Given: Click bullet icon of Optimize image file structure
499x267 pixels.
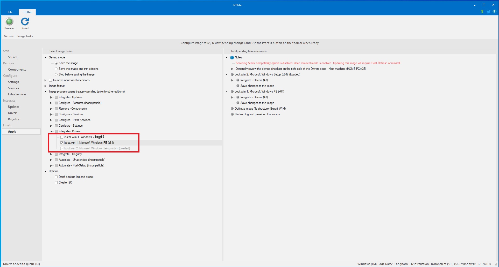Looking at the screenshot, I should point(232,109).
